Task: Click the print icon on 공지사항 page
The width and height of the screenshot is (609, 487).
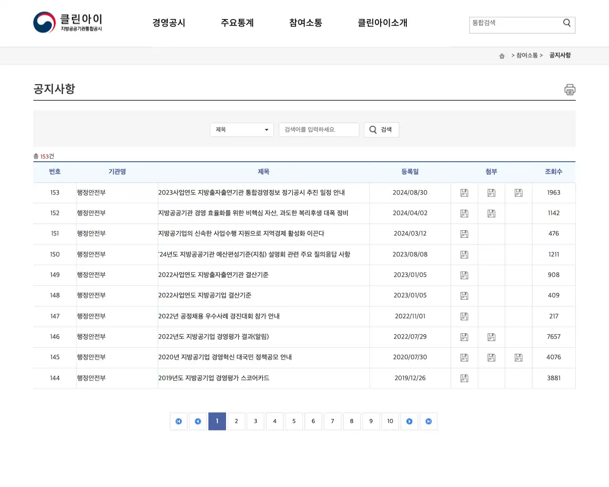Action: coord(570,89)
